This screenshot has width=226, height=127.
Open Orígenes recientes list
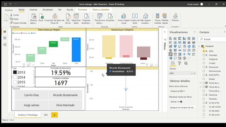click(86, 19)
